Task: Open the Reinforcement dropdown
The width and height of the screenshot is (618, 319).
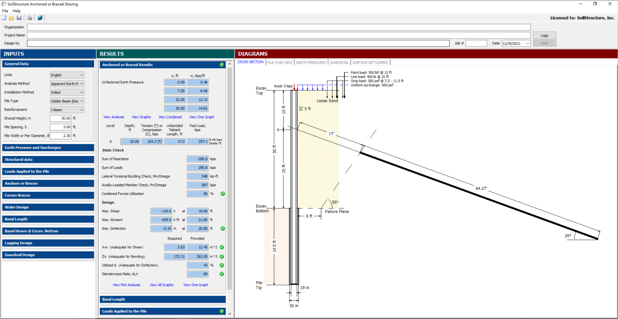Action: click(67, 110)
